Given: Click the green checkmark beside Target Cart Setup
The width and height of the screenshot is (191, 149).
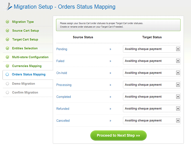Looking at the screenshot, I should (7, 40).
